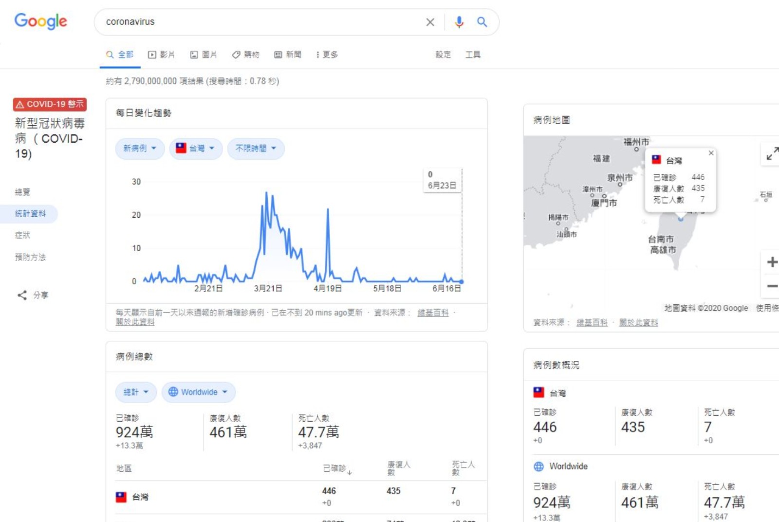Viewport: 779px width, 522px height.
Task: Click the 47.7萬 deaths figure under 病例總數
Action: click(318, 432)
